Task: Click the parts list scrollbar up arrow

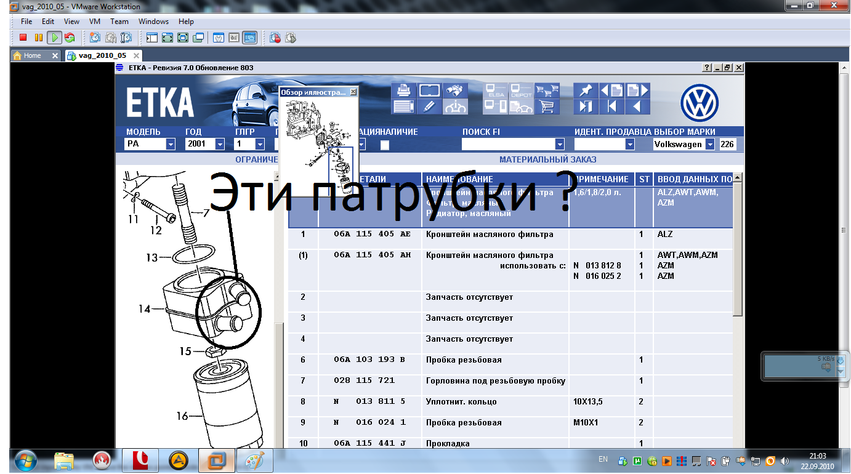Action: click(738, 178)
